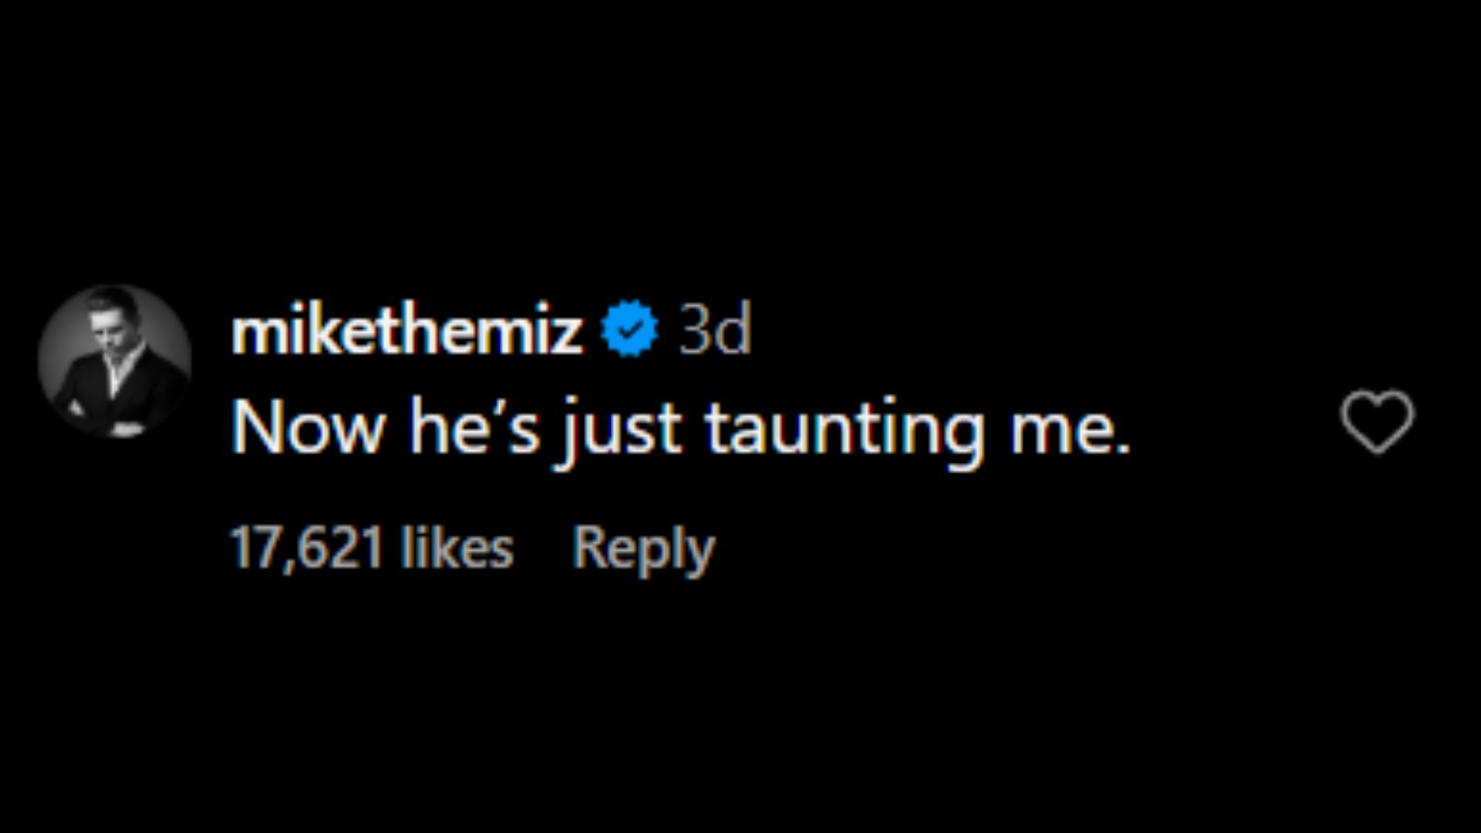The image size is (1481, 833).
Task: View the 17,621 likes list
Action: [372, 548]
